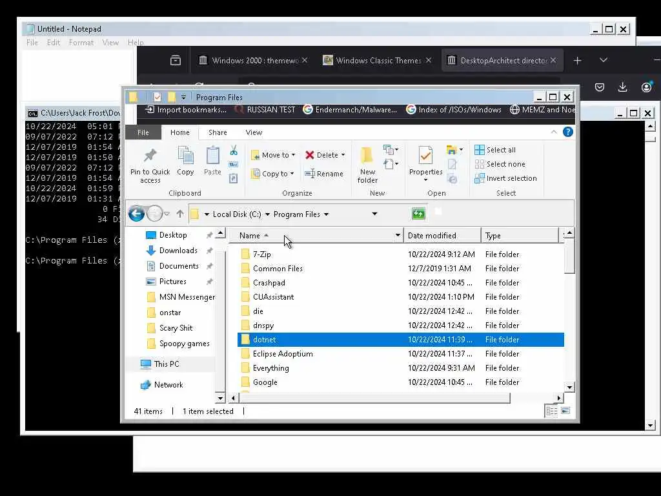
Task: Click the Copy icon in Clipboard group
Action: coord(185,156)
